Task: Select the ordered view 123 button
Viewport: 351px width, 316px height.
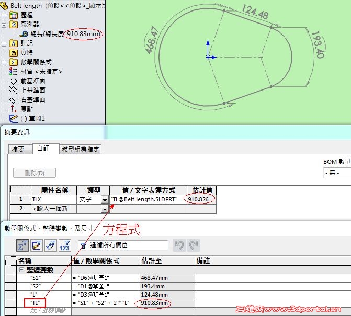Action: (65, 245)
